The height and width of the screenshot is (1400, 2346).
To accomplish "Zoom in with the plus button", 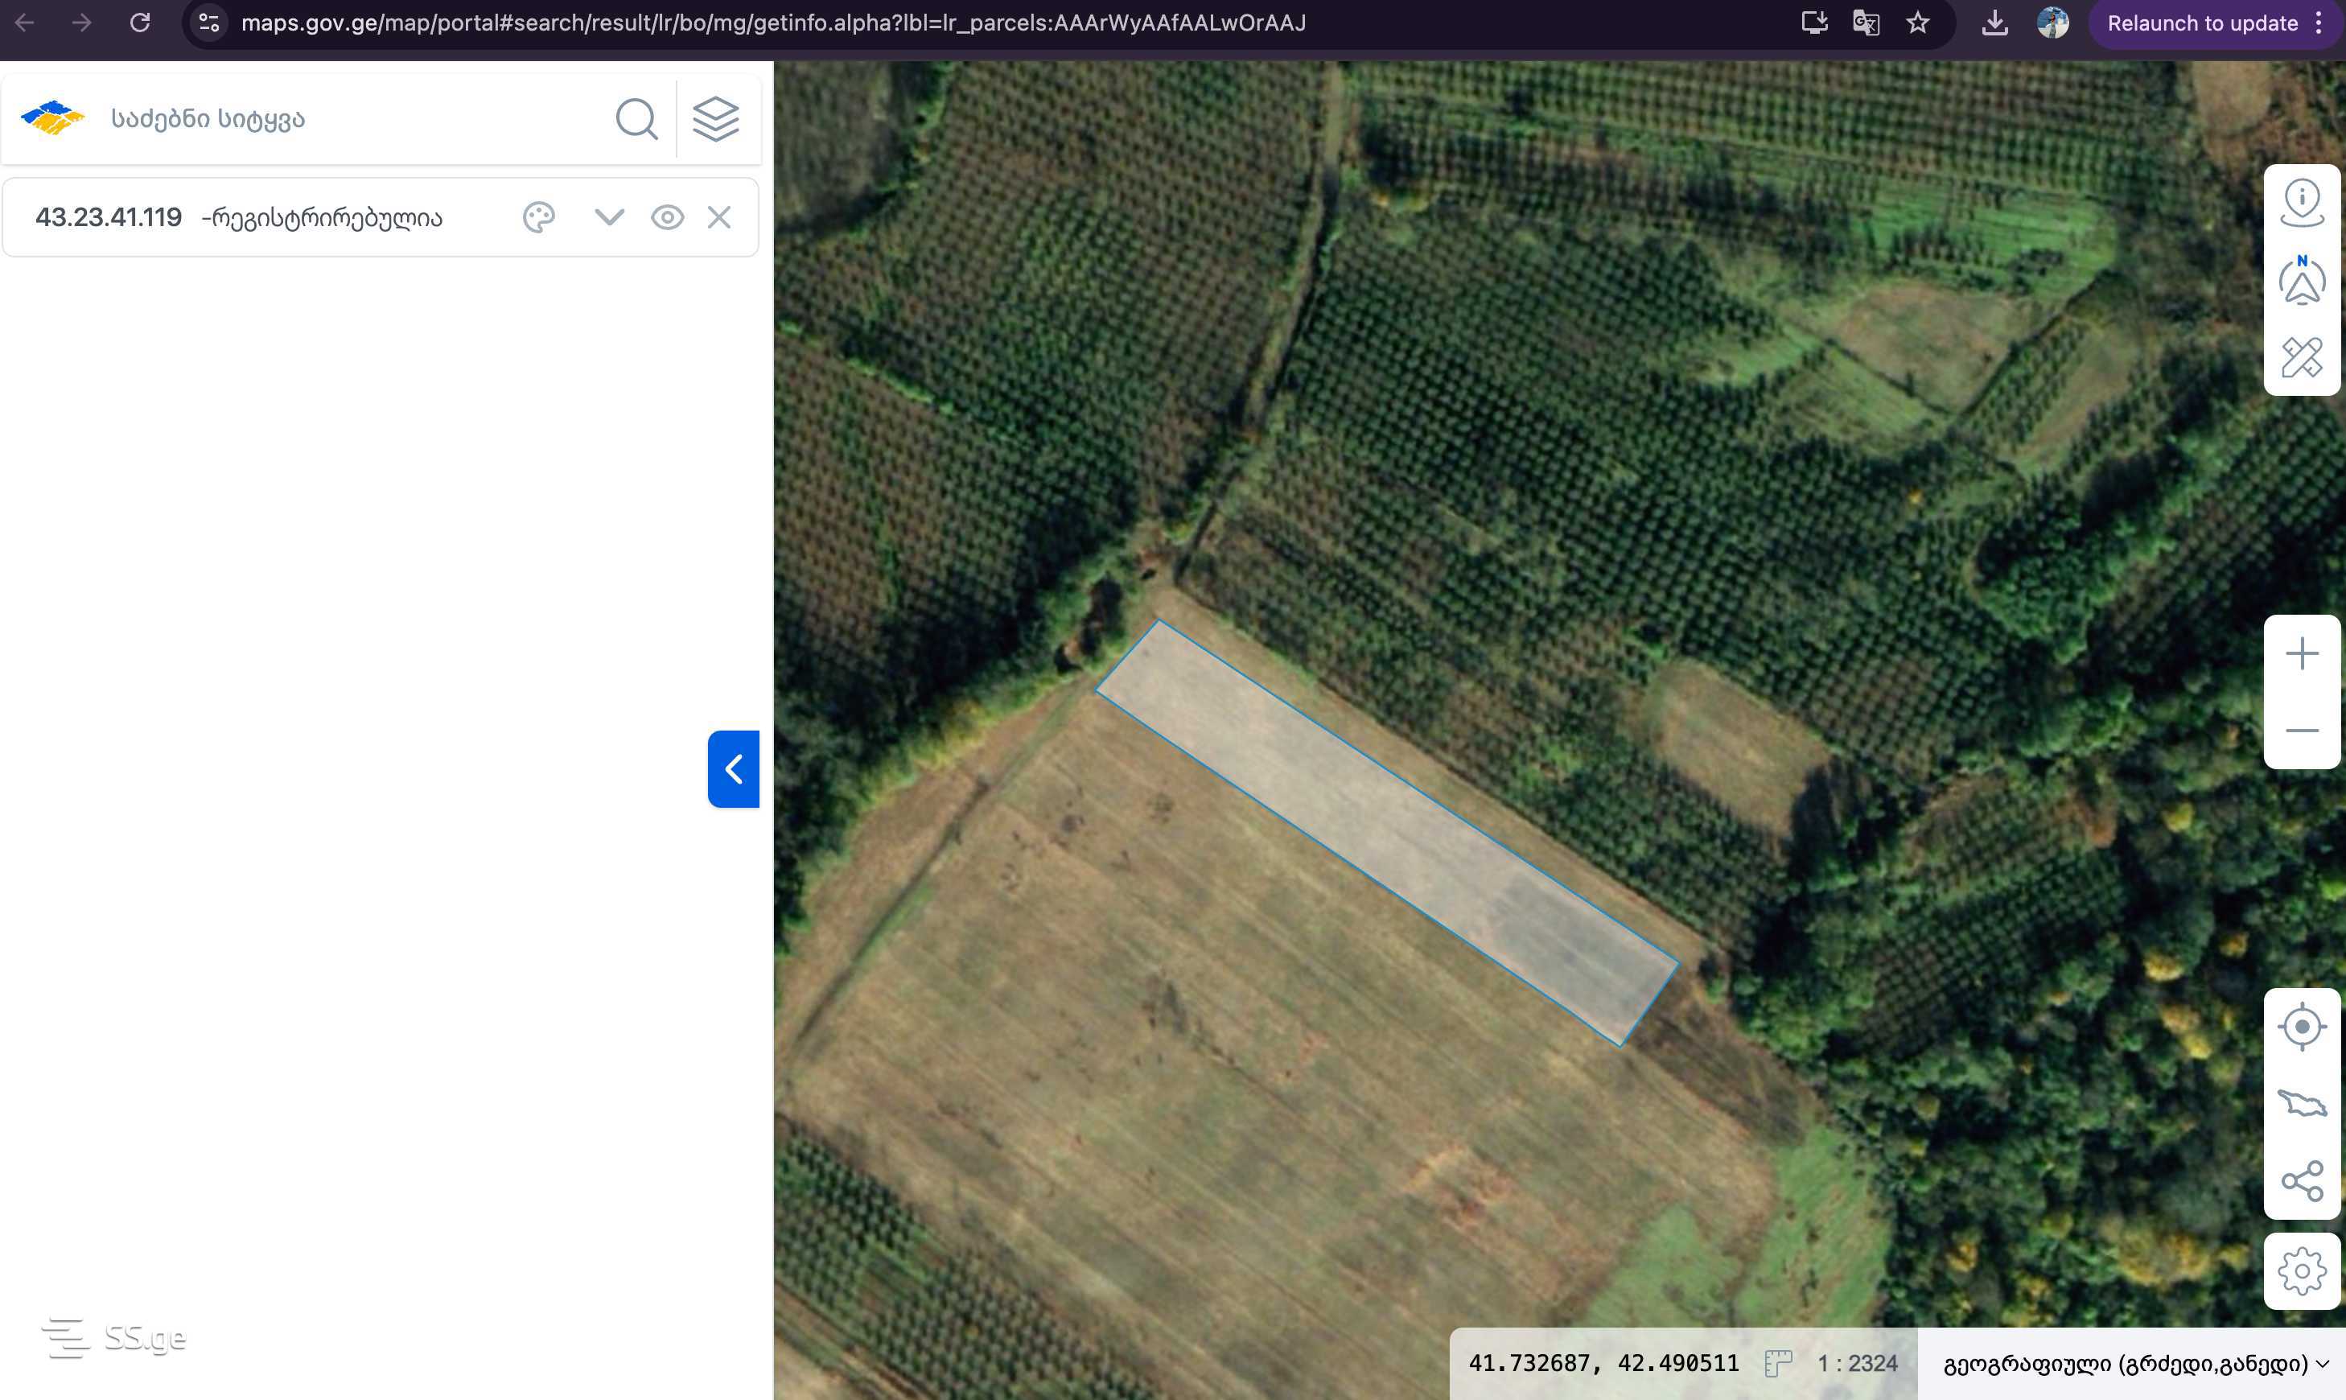I will coord(2302,654).
